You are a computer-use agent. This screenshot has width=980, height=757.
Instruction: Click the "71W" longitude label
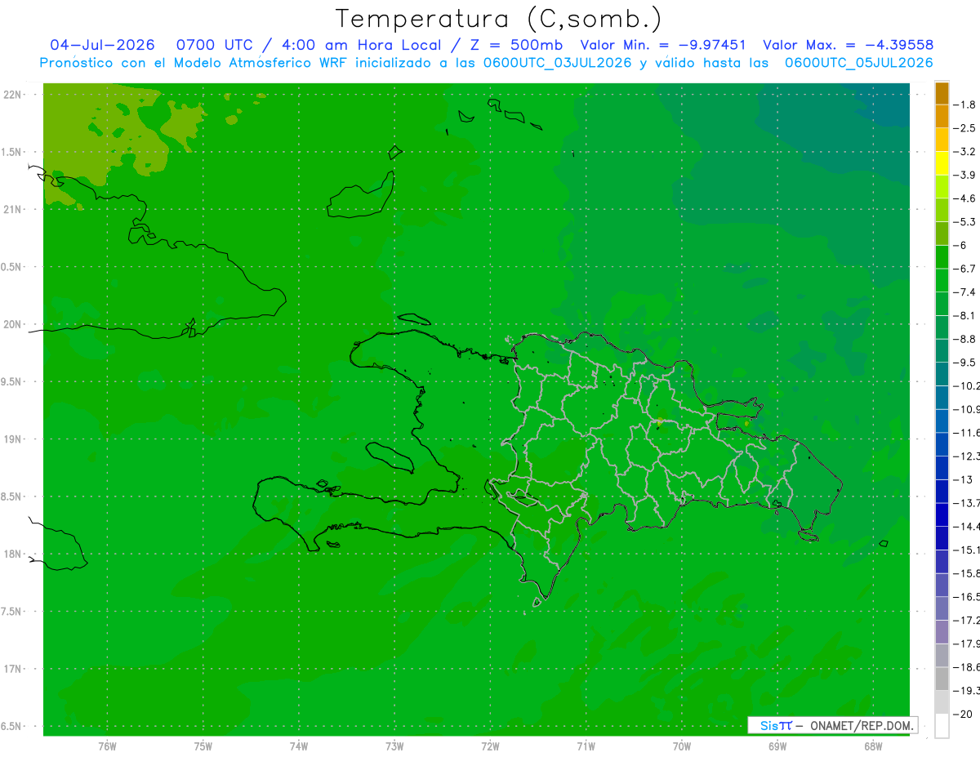pos(586,746)
